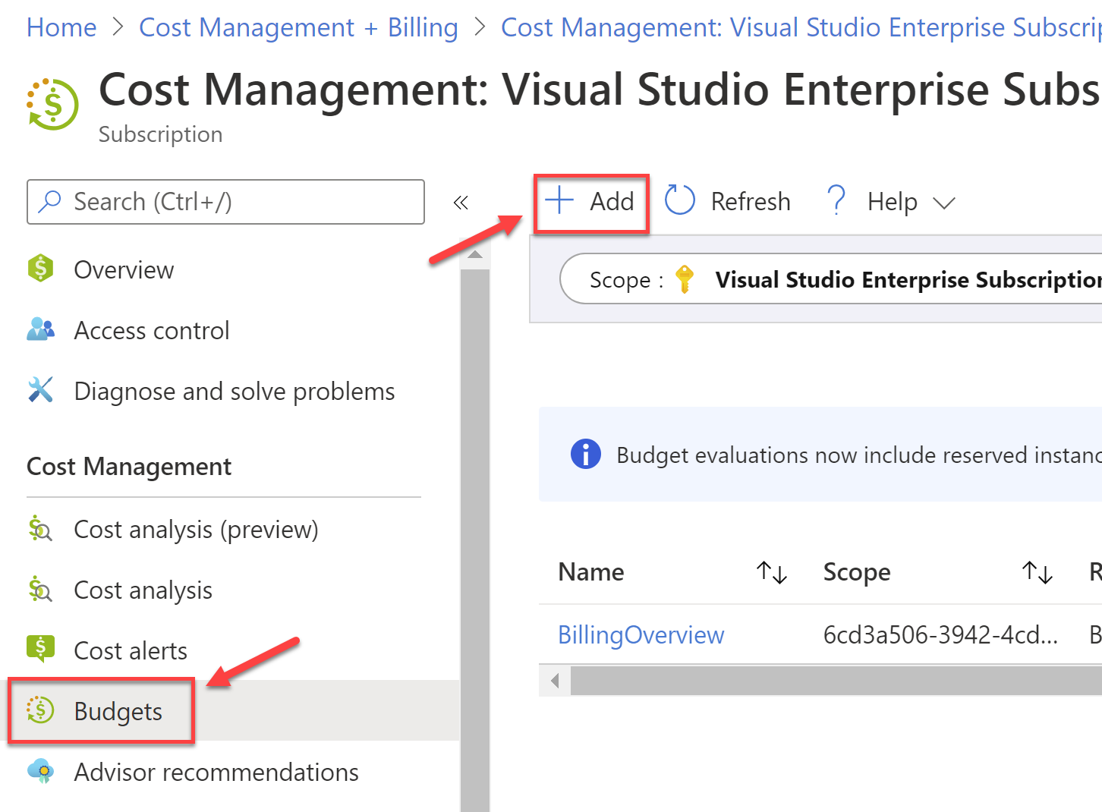Go to Home breadcrumb
This screenshot has width=1102, height=812.
tap(61, 27)
